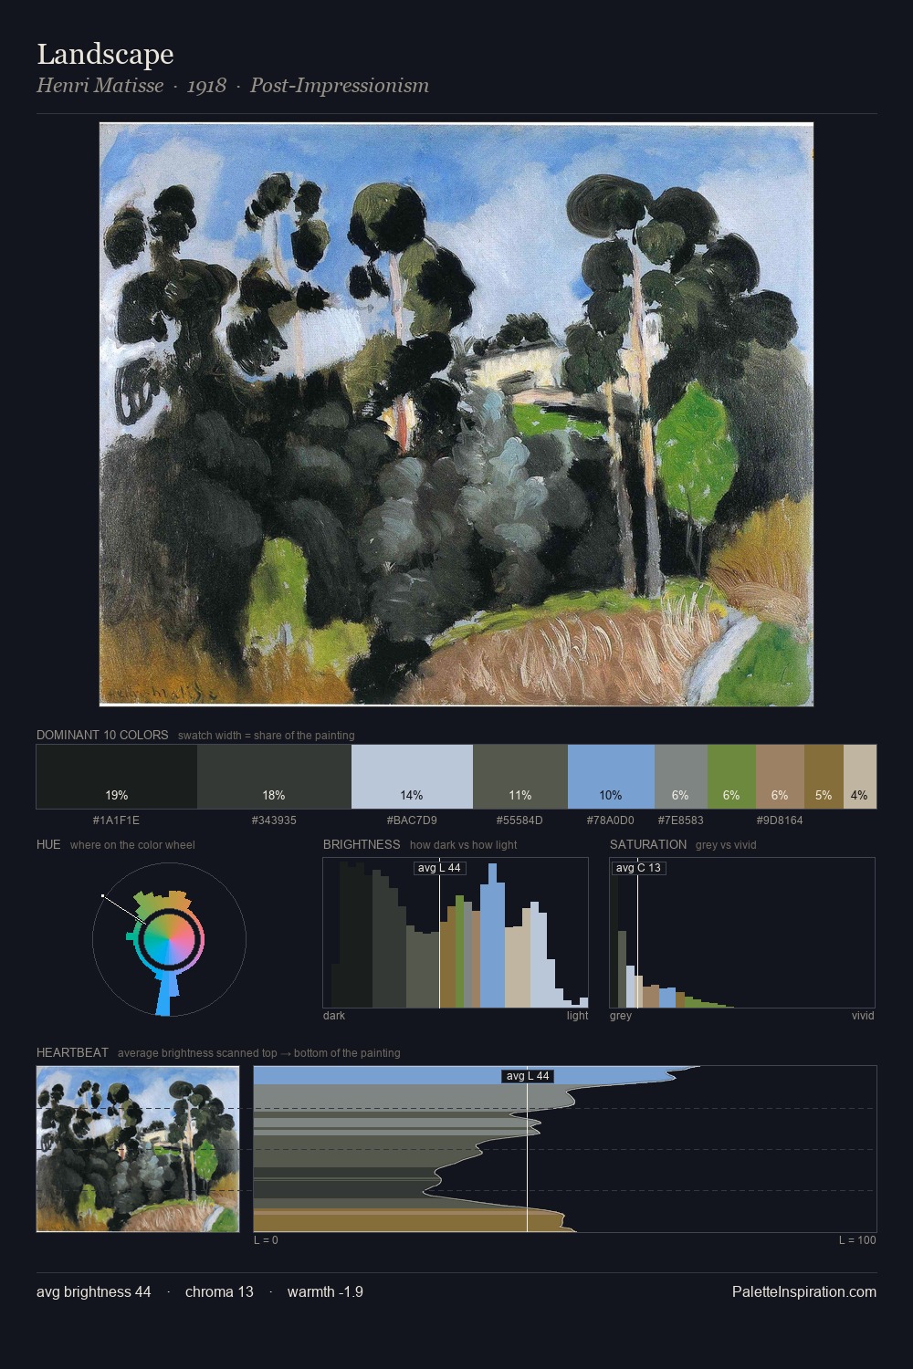Click the beige swatch labeled 4%

click(x=859, y=777)
